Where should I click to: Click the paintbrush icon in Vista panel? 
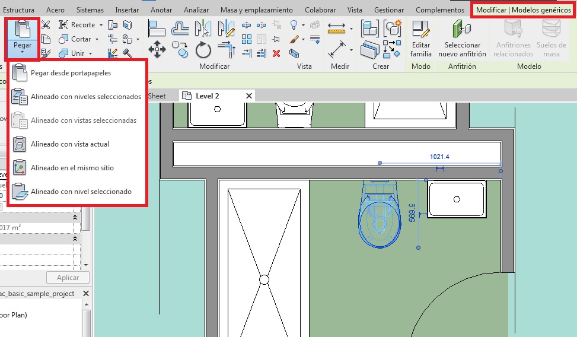(x=295, y=39)
